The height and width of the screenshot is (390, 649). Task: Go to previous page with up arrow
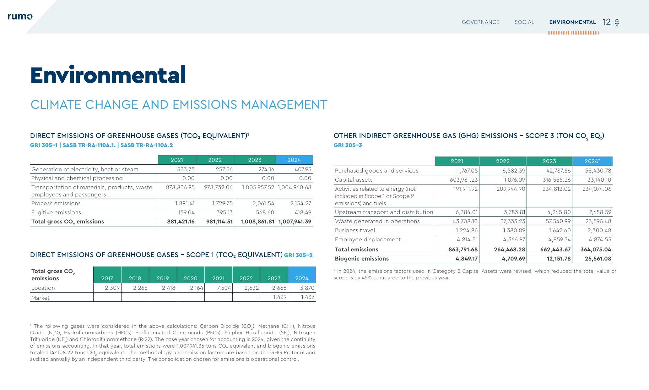point(617,20)
